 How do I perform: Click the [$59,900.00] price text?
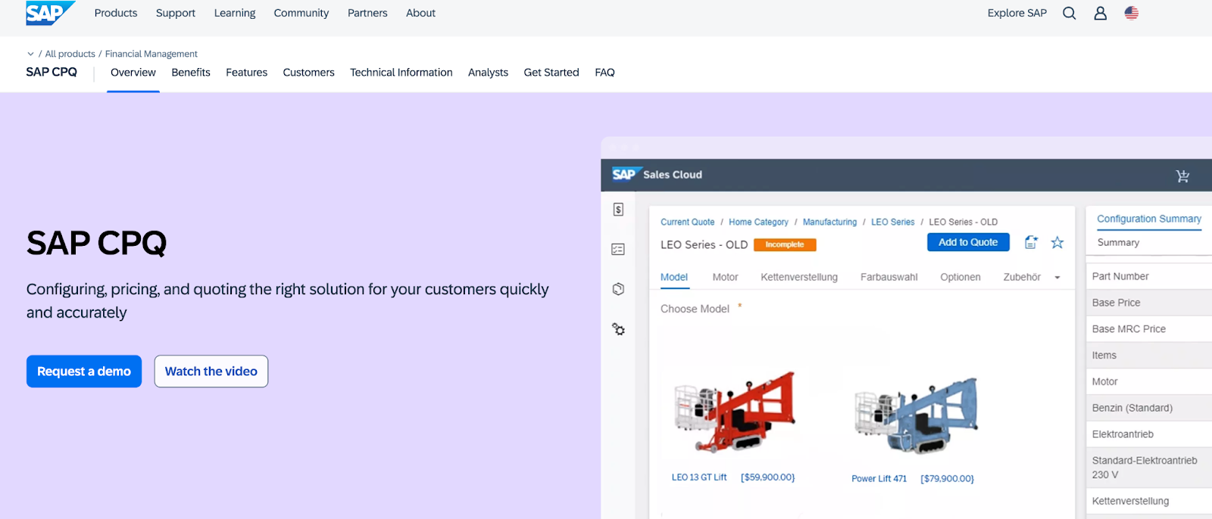767,477
